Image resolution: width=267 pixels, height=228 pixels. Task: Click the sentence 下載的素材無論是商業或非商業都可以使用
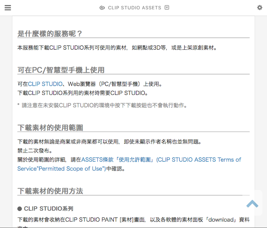110,142
